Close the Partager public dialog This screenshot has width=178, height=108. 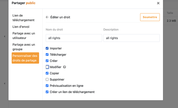point(158,3)
